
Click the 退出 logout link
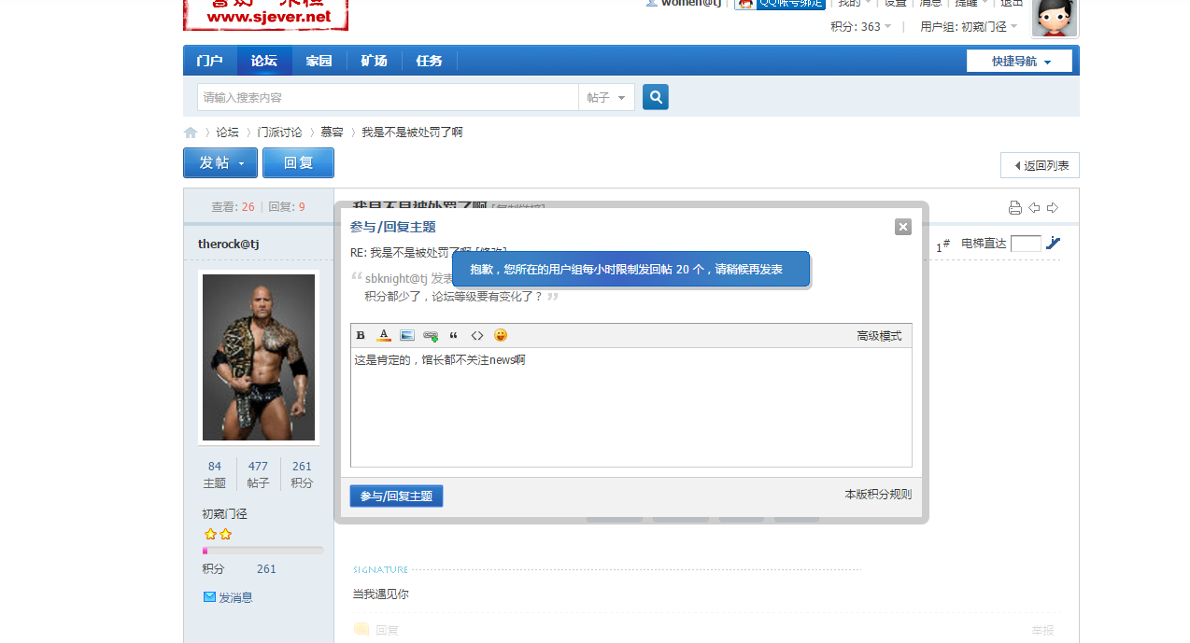point(1012,4)
